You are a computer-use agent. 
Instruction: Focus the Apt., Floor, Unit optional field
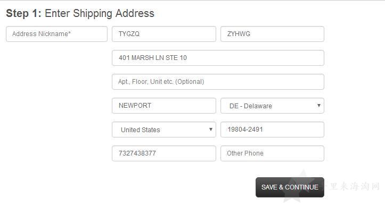[x=218, y=82]
